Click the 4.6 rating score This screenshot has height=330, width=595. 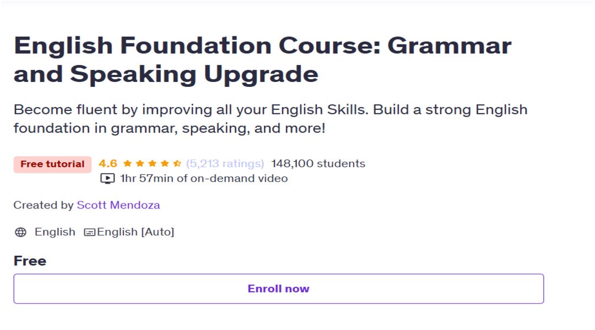pyautogui.click(x=108, y=164)
